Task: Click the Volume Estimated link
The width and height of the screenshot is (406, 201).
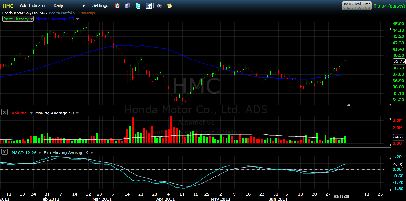Action: (x=357, y=8)
